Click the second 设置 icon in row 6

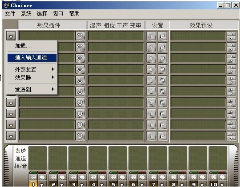pyautogui.click(x=163, y=92)
